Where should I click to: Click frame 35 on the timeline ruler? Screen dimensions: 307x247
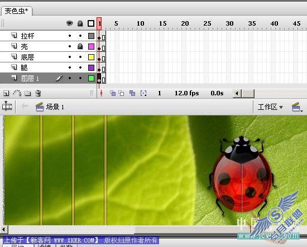pyautogui.click(x=252, y=23)
